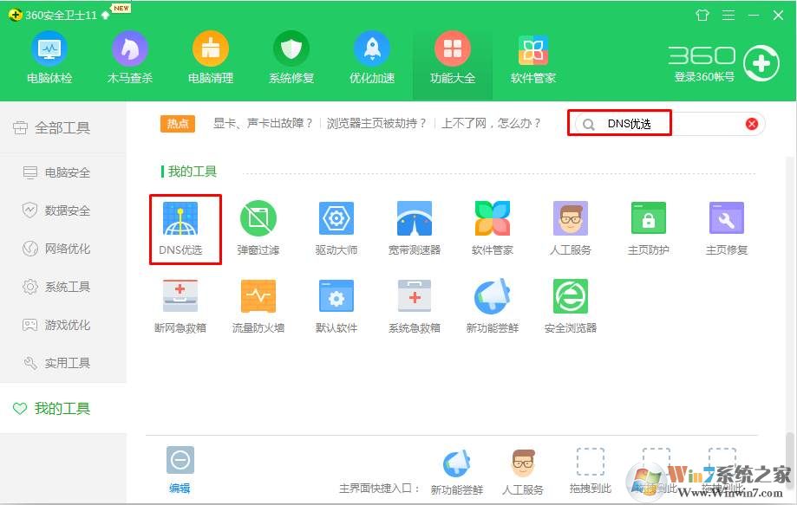Open 新功能尝鲜 quick-entry shortcut at bottom
The height and width of the screenshot is (505, 797).
click(x=456, y=472)
